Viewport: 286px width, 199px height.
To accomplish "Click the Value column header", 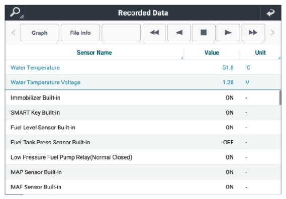I will pos(212,53).
